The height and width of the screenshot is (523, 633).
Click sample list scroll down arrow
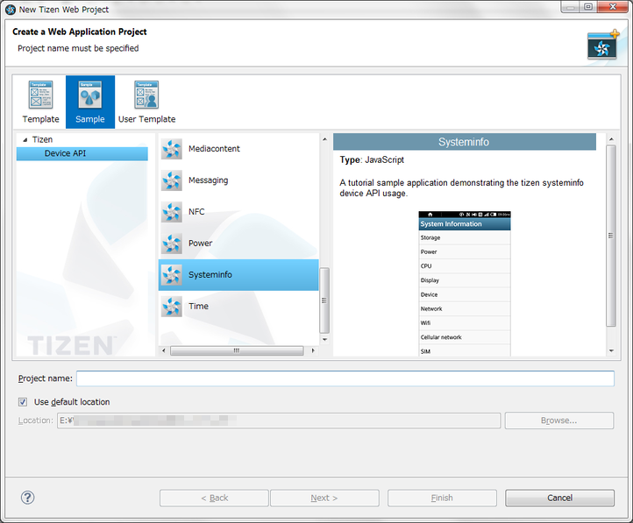point(324,340)
